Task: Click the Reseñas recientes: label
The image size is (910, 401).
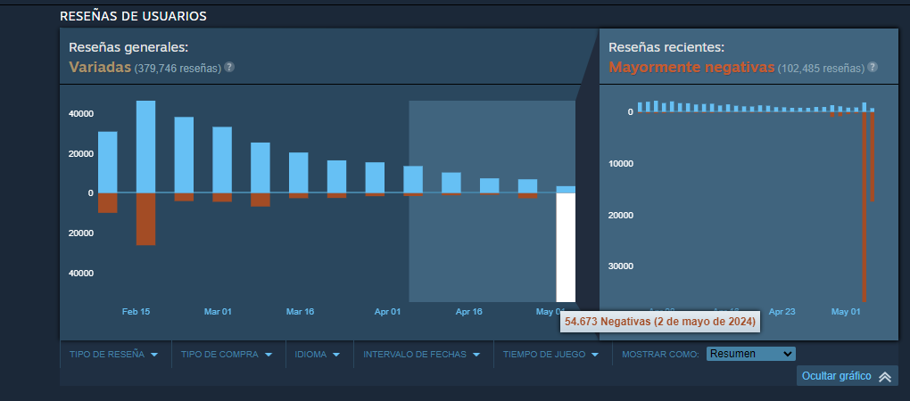Action: click(x=666, y=47)
